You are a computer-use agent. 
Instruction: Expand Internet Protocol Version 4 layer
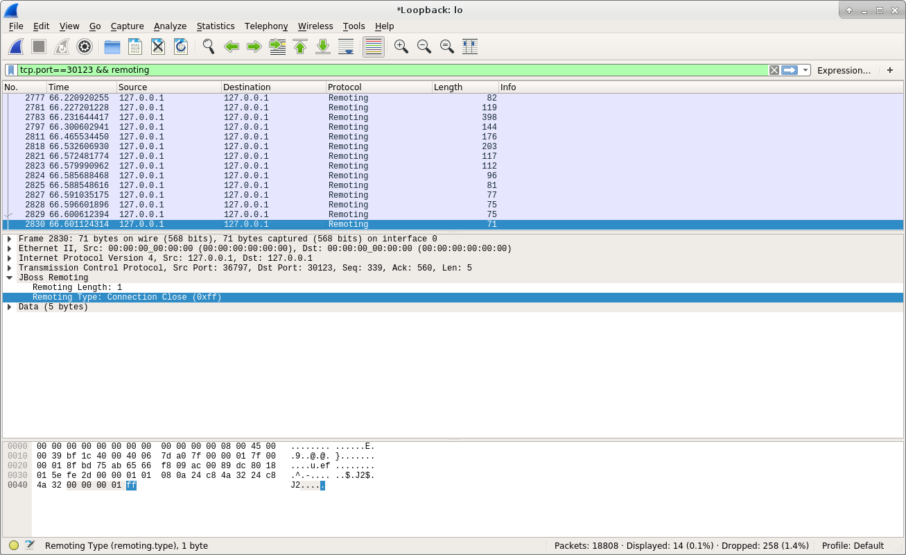pos(10,258)
